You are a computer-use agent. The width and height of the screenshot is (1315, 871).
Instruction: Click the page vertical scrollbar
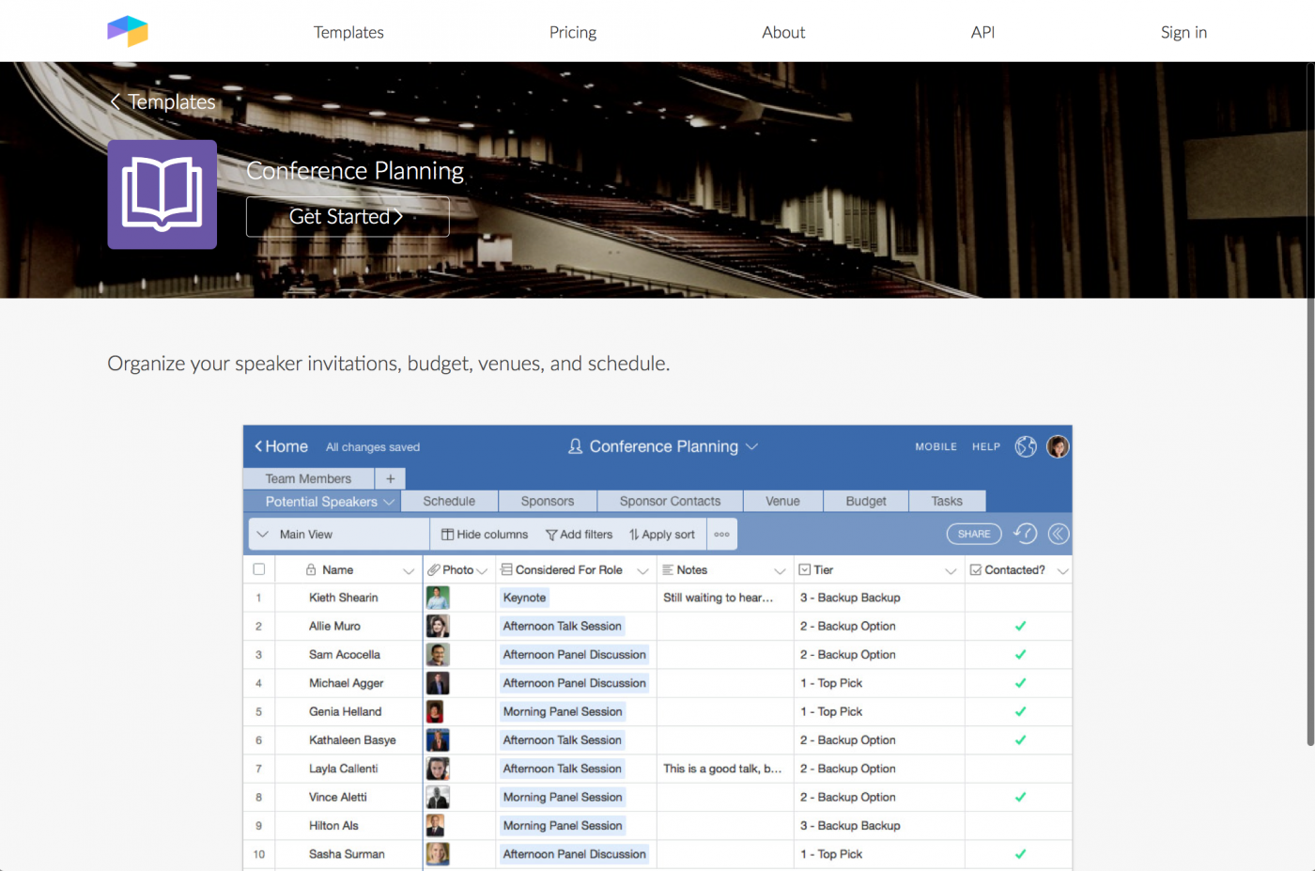point(1309,404)
